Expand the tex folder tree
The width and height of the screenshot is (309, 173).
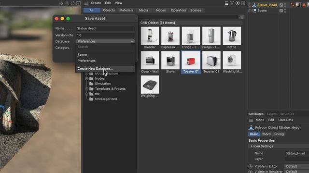(x=86, y=94)
